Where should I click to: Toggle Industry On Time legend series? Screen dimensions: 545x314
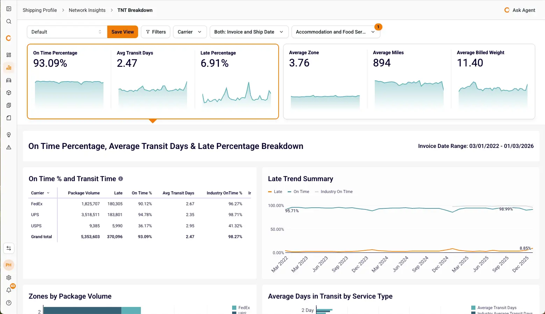click(334, 192)
